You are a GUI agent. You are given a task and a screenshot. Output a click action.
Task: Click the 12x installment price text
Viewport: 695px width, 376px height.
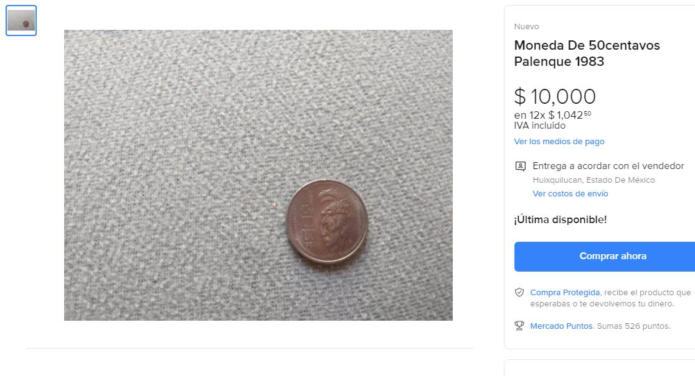click(x=552, y=115)
